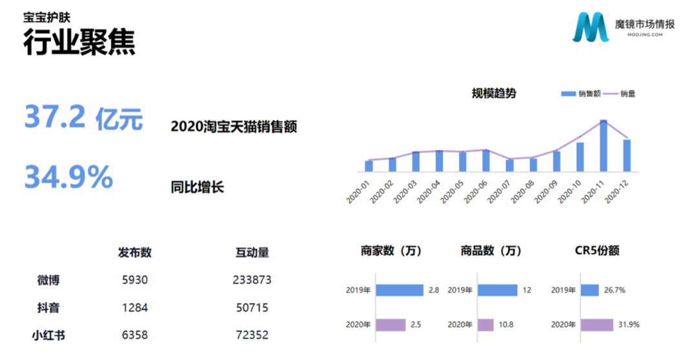Click the 2020年 商家数 bar showing 2.5
The height and width of the screenshot is (354, 683).
[391, 325]
